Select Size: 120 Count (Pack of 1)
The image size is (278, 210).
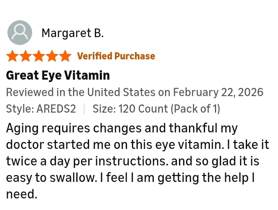click(x=156, y=109)
